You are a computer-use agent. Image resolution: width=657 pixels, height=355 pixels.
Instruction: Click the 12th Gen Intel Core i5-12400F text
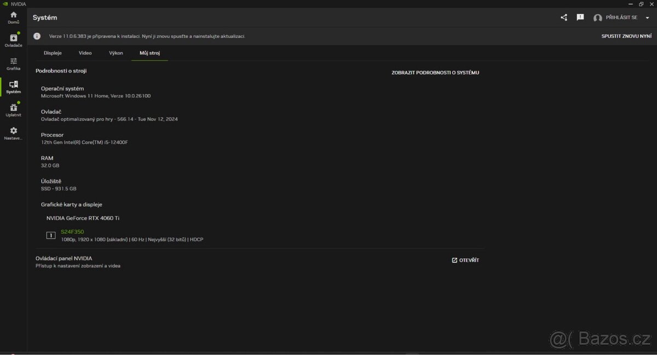(x=85, y=142)
